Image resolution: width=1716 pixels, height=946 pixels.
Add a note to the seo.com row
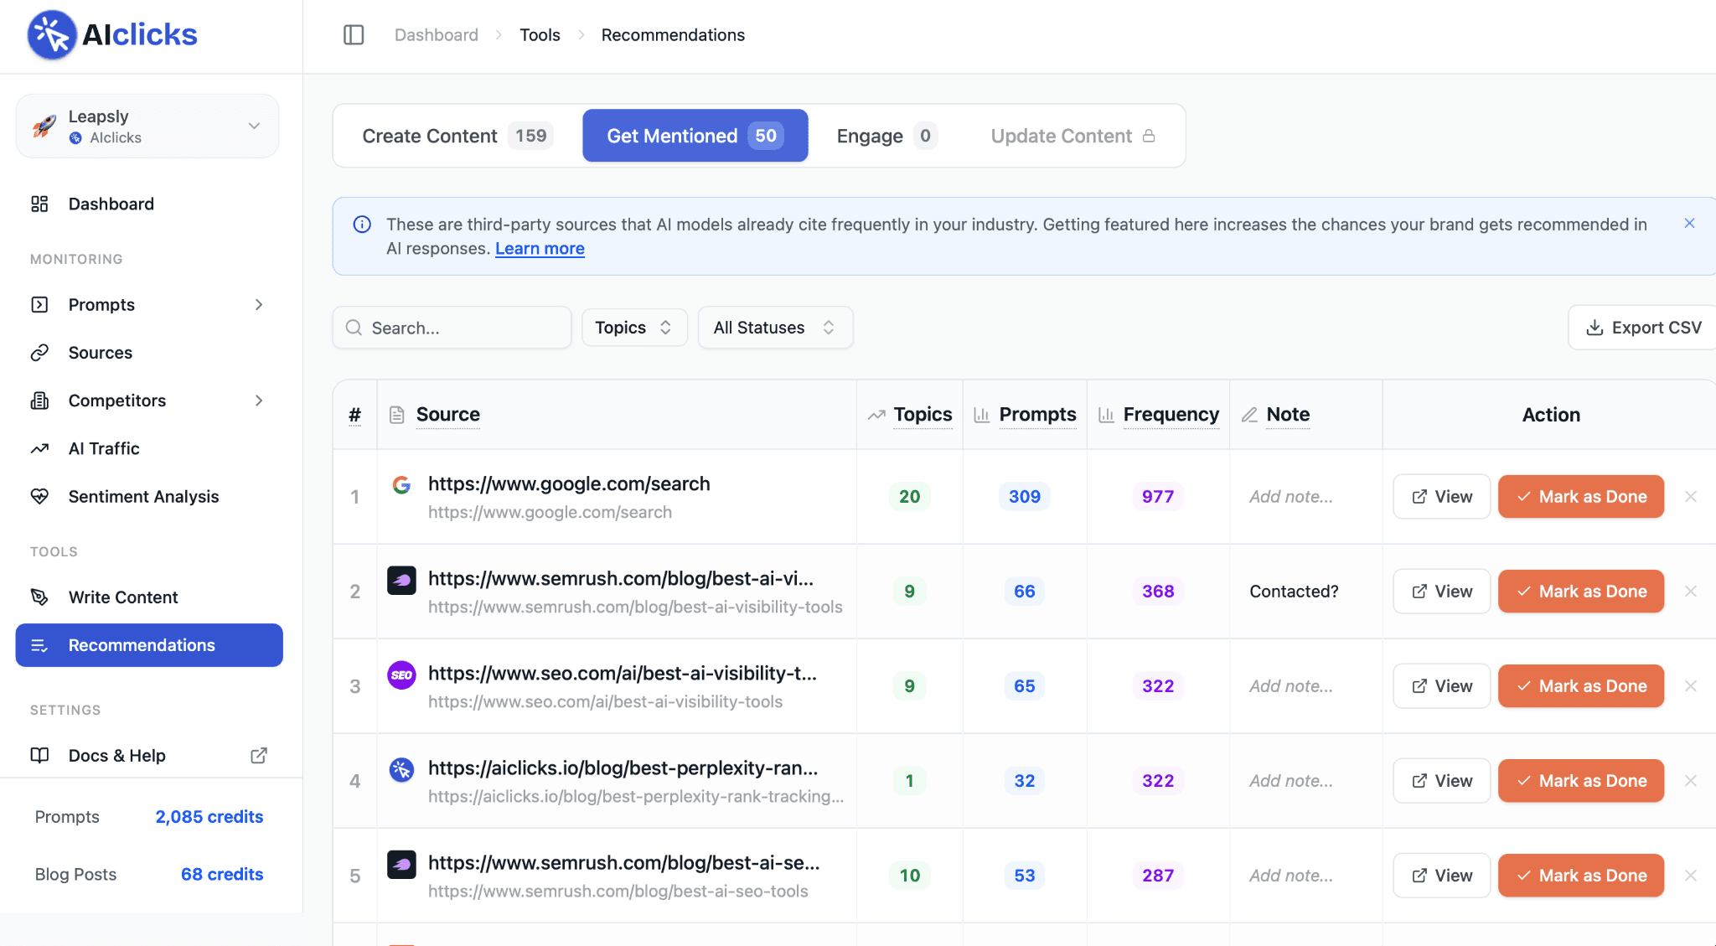click(1291, 685)
